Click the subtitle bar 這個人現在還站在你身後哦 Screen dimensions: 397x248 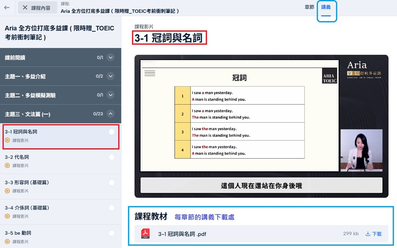coord(261,186)
